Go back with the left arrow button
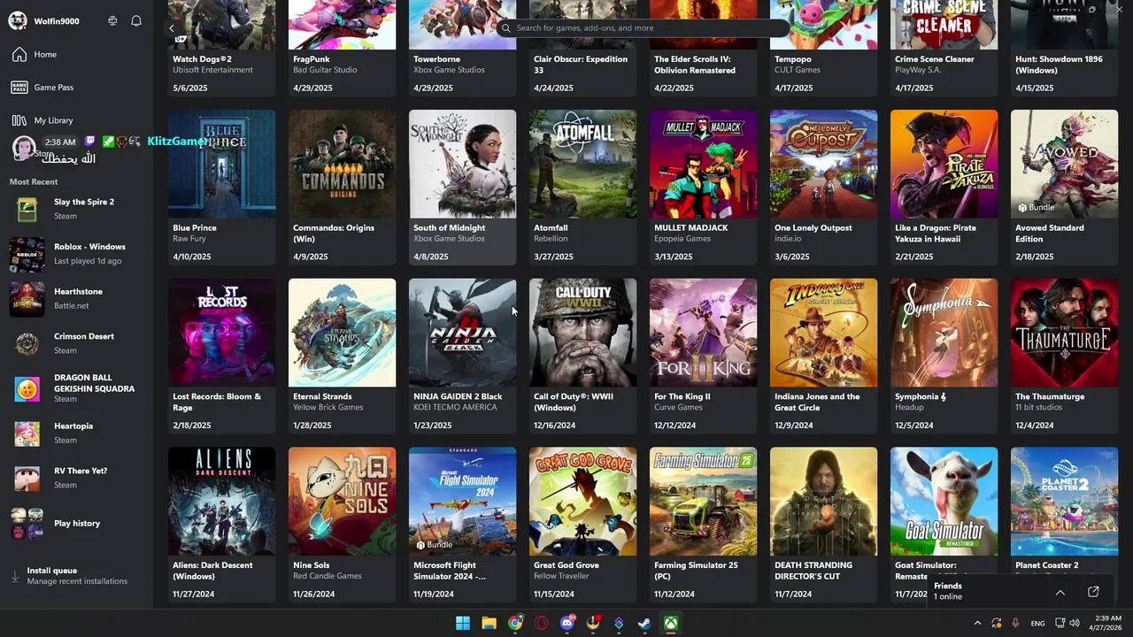This screenshot has height=637, width=1133. pyautogui.click(x=172, y=28)
